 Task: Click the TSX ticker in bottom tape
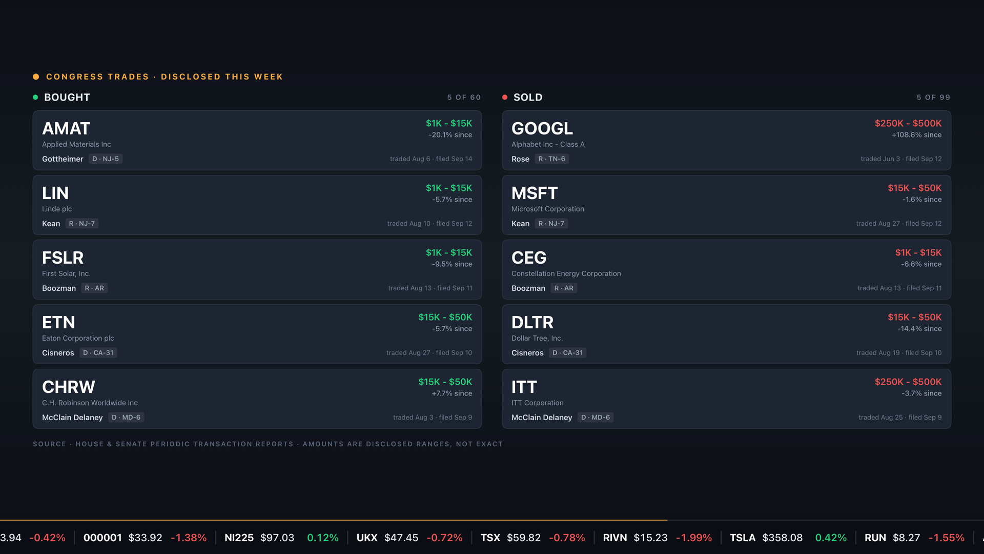click(x=490, y=538)
